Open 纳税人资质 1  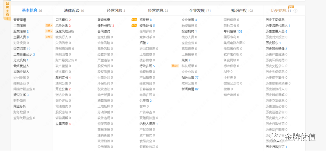[x=149, y=124]
